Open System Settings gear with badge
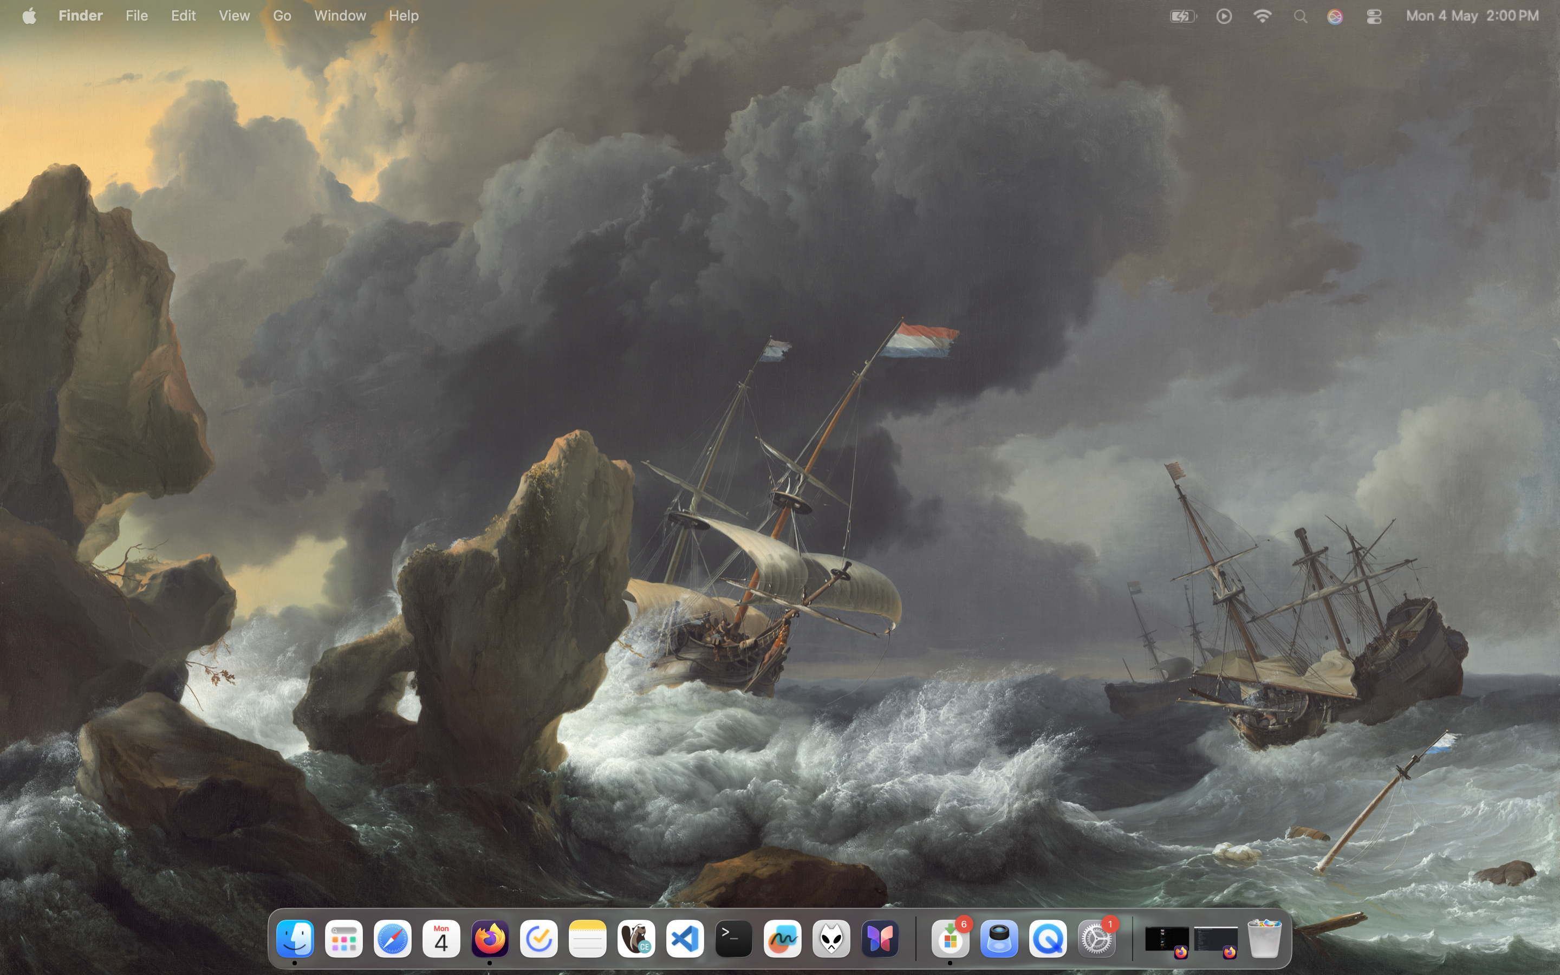Viewport: 1560px width, 975px height. pos(1096,938)
